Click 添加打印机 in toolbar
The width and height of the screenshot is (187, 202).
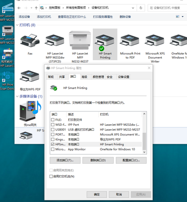pos(44,17)
